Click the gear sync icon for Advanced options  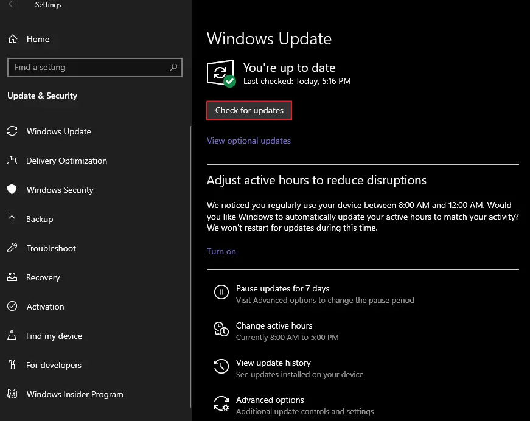(221, 403)
